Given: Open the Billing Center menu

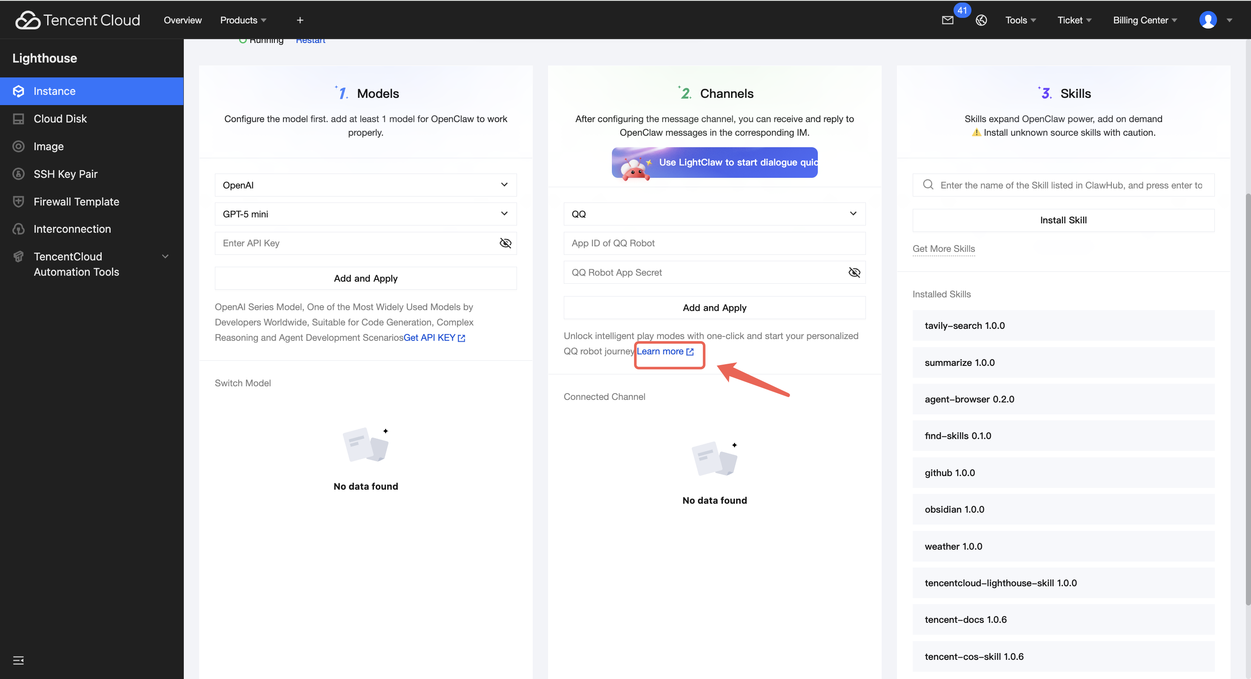Looking at the screenshot, I should [1144, 20].
